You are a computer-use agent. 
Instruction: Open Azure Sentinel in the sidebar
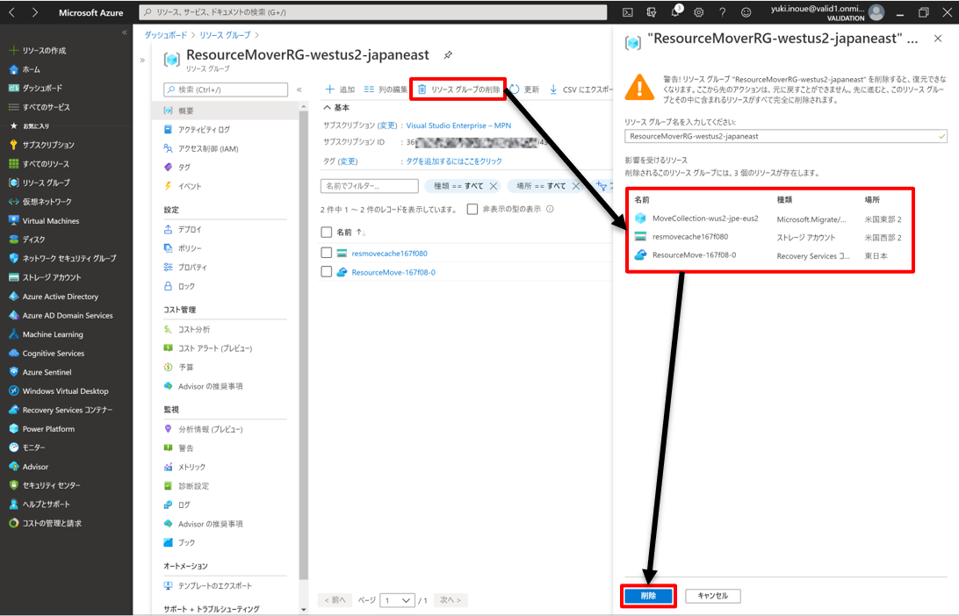click(x=47, y=372)
